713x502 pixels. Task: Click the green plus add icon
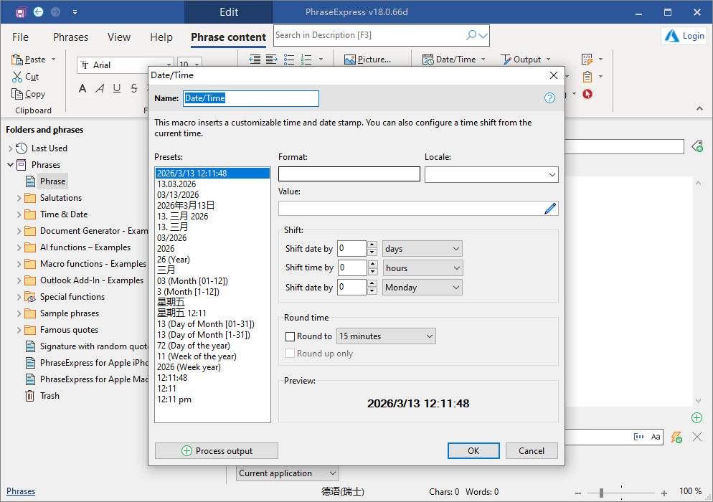click(x=697, y=417)
